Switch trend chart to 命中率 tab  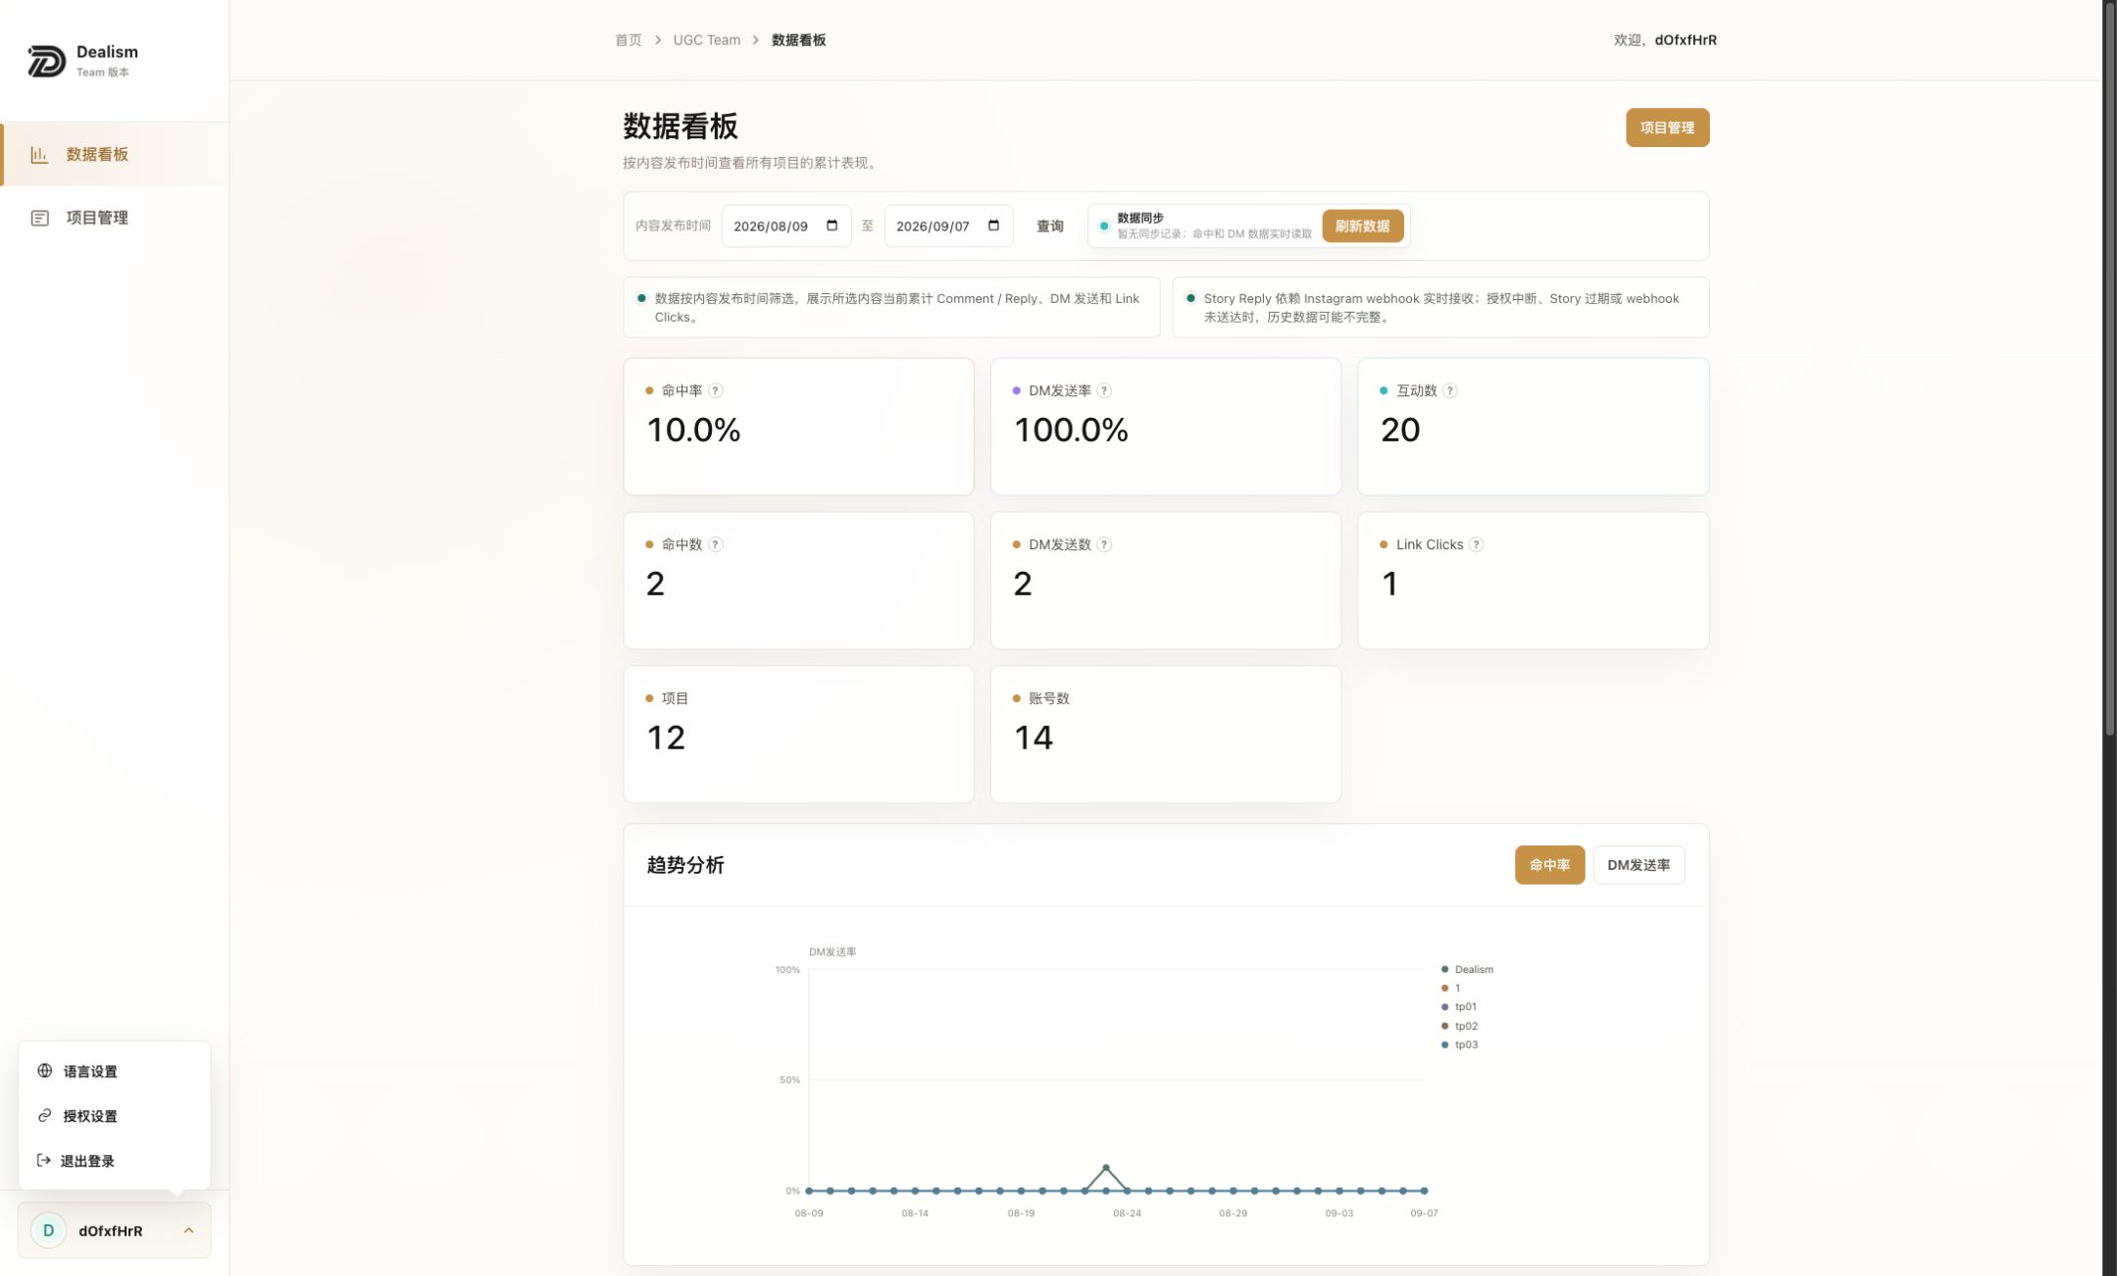point(1549,865)
